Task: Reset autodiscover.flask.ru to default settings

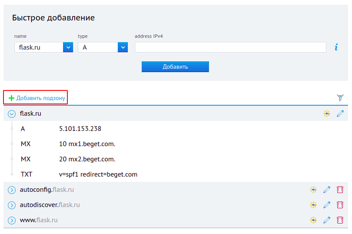Action: click(313, 205)
